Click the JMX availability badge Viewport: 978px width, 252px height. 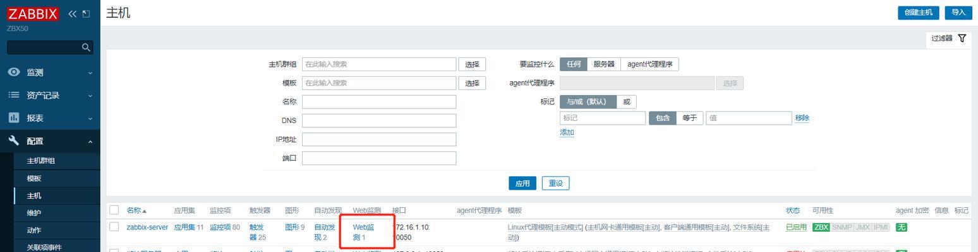tap(862, 227)
